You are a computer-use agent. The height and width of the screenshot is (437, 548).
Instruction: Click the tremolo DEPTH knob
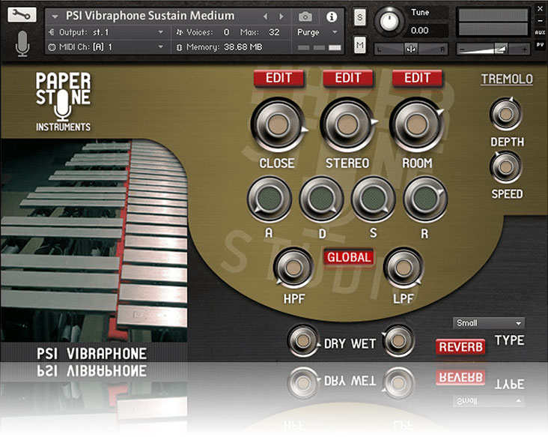(506, 114)
